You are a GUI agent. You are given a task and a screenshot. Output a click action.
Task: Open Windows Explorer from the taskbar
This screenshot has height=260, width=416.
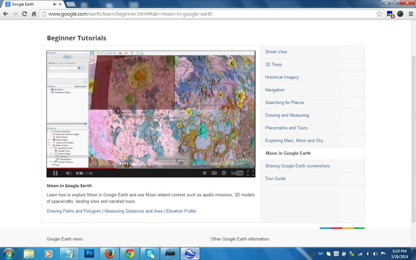click(29, 253)
